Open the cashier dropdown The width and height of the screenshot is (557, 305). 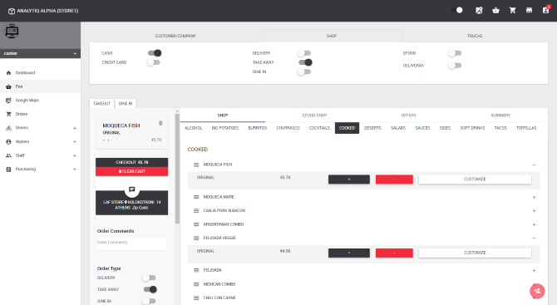click(x=40, y=53)
